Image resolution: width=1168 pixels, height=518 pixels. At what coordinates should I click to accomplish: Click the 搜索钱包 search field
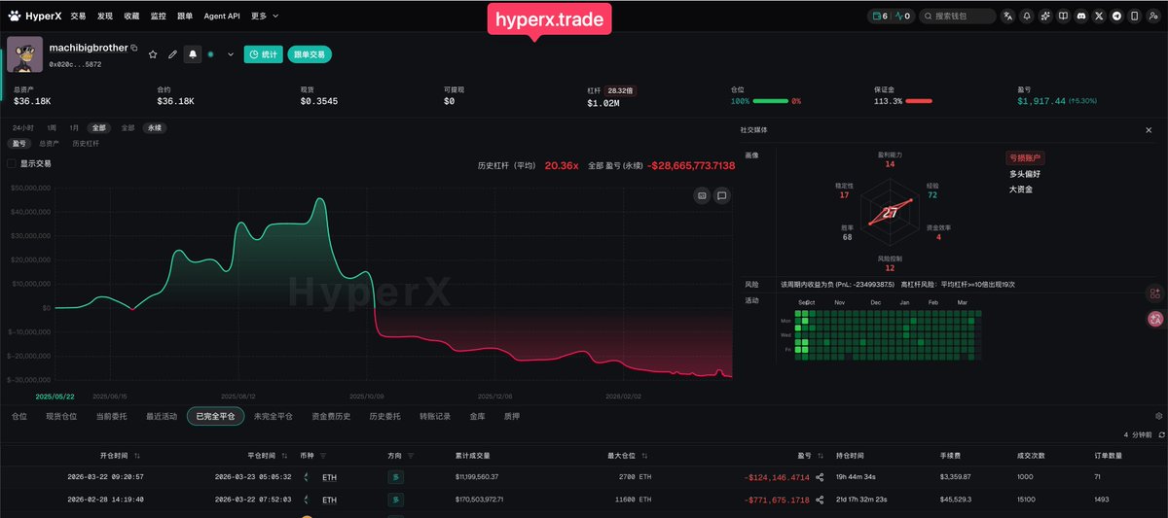[958, 17]
